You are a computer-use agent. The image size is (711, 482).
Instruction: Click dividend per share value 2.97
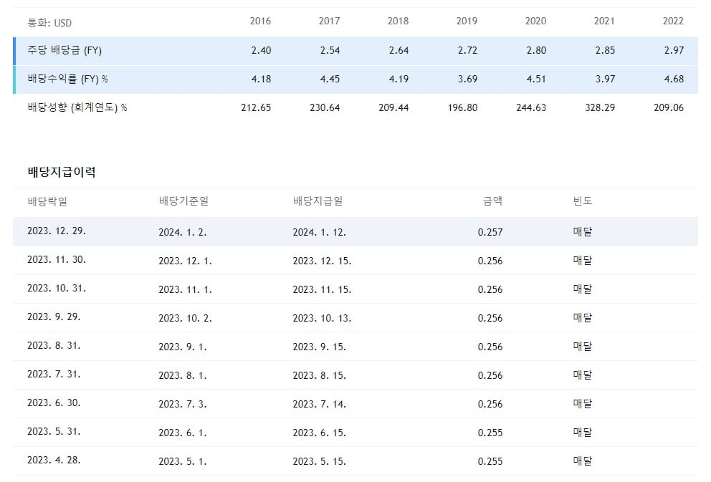674,50
